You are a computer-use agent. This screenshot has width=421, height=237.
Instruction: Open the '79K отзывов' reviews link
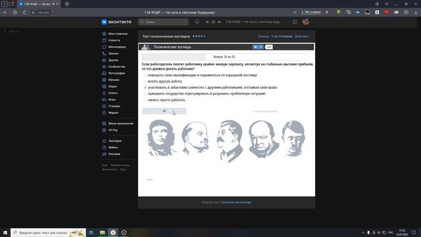[311, 12]
